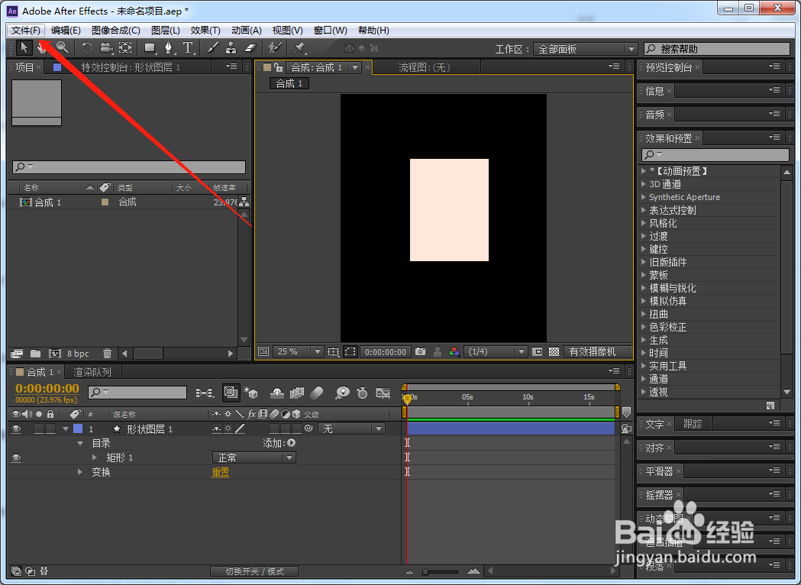Delete selected project item with trash icon
This screenshot has width=801, height=585.
tap(107, 354)
